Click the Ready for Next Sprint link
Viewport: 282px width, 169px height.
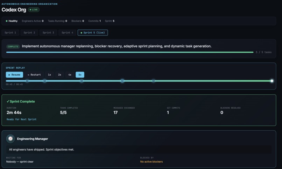click(21, 119)
